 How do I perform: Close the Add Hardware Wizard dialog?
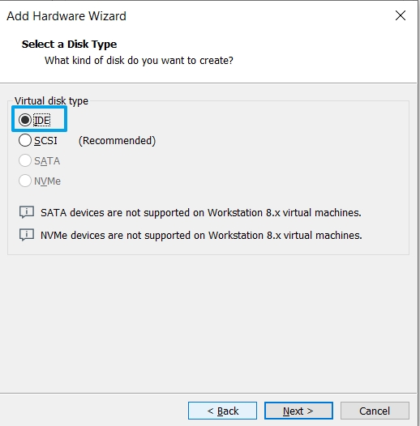pyautogui.click(x=401, y=15)
